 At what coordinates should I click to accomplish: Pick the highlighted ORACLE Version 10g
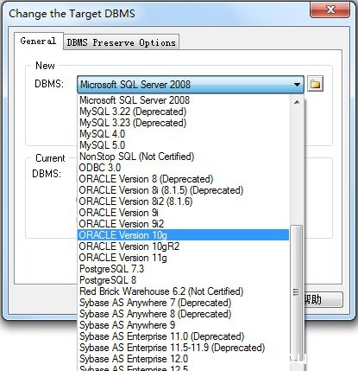(x=184, y=235)
